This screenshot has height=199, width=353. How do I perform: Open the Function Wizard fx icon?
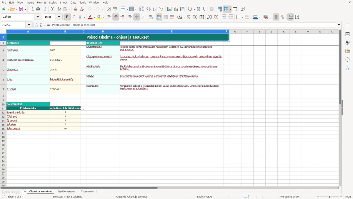[36, 25]
